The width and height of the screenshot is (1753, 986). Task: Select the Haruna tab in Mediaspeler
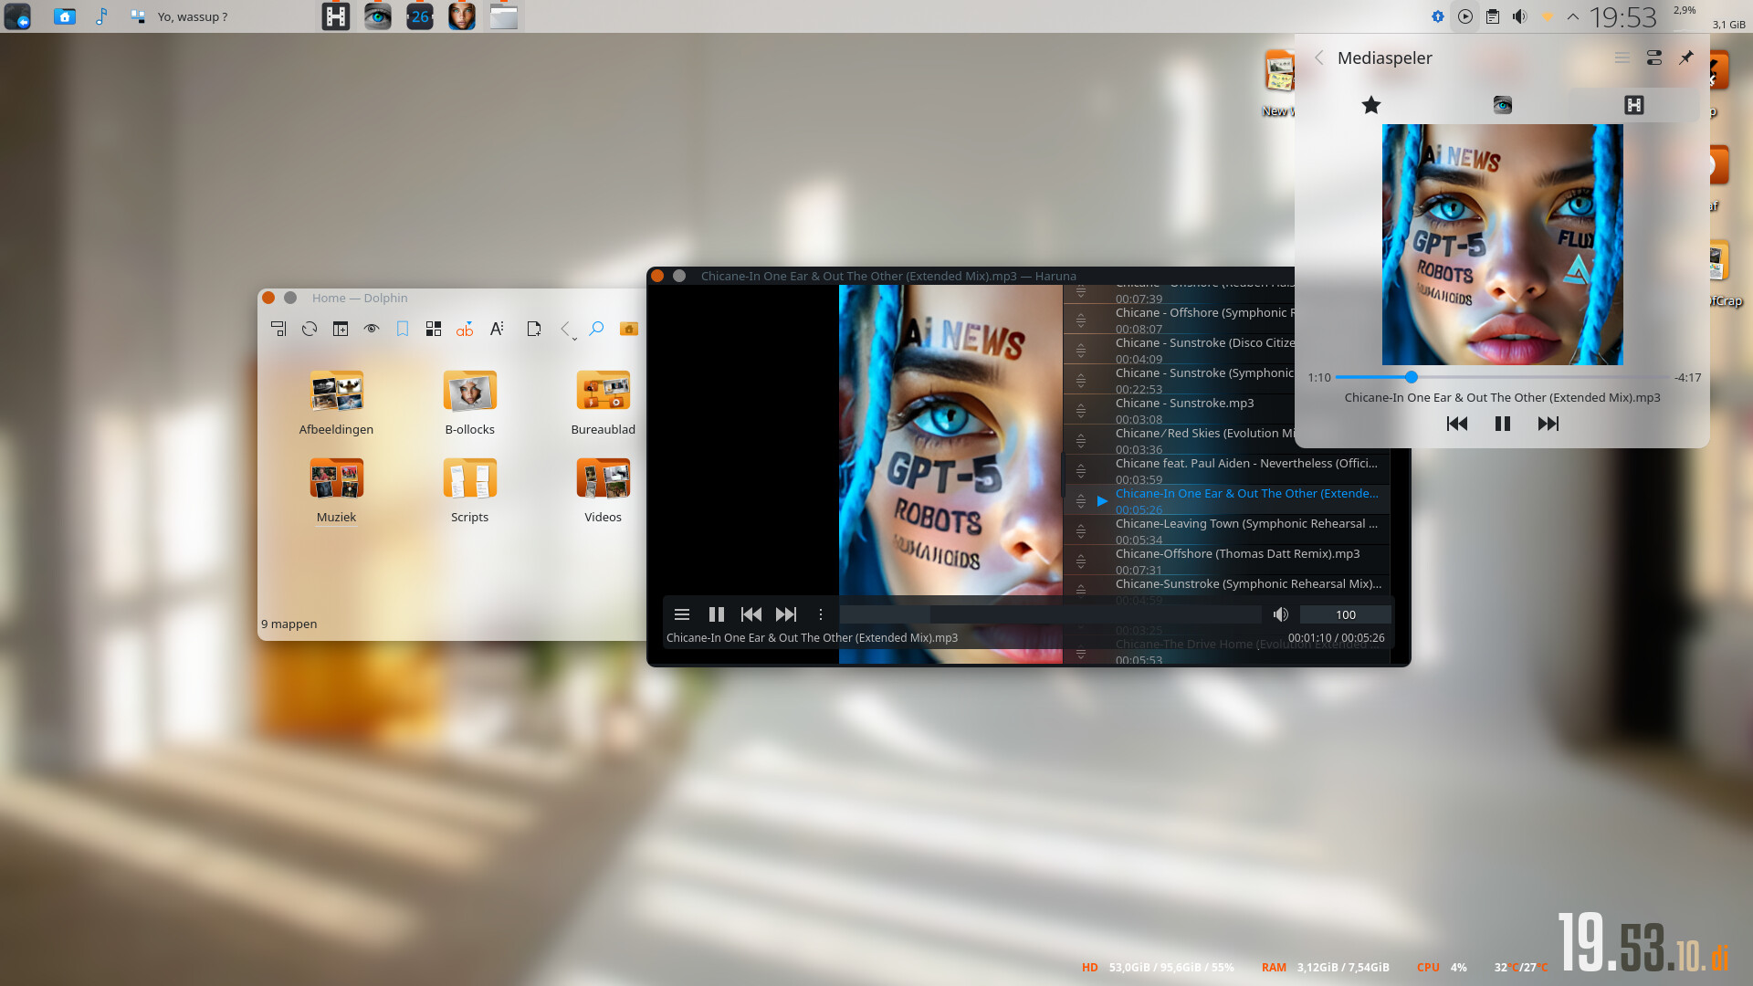[x=1633, y=105]
